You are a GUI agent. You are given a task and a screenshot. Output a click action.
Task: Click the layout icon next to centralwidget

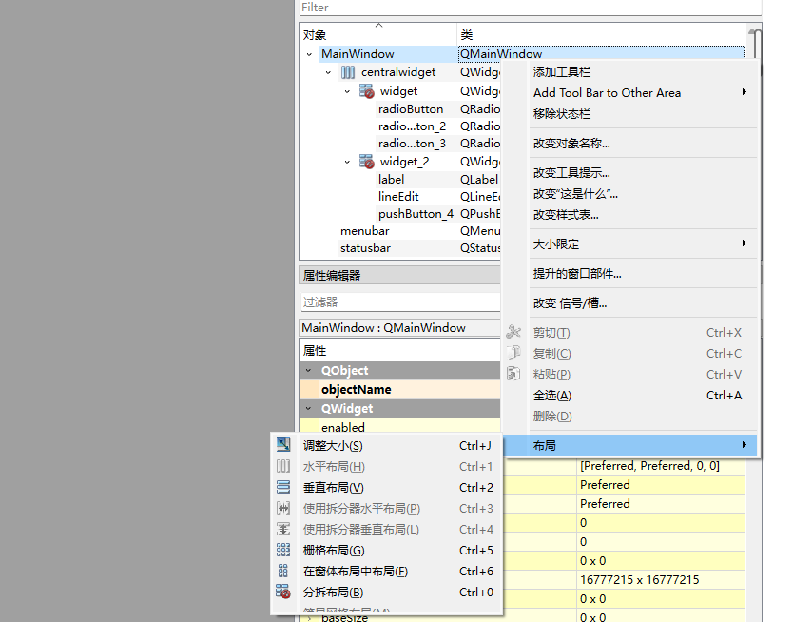(350, 71)
